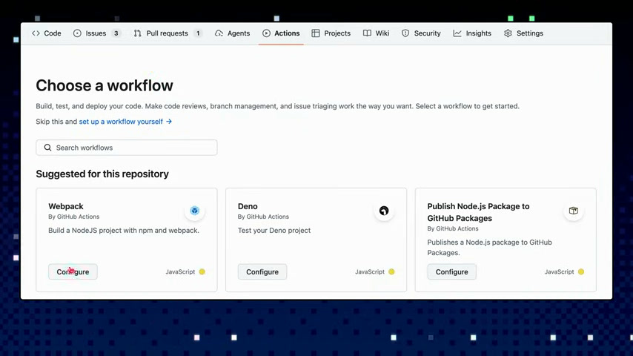Click the Webpack cube logo icon
This screenshot has height=356, width=633.
pyautogui.click(x=195, y=211)
